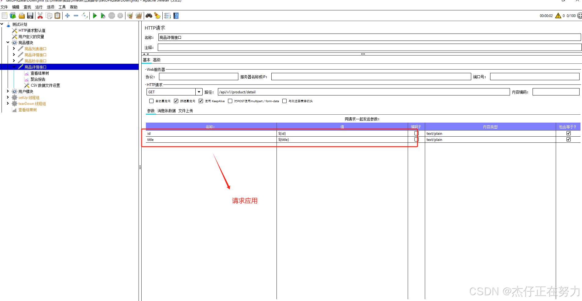Image resolution: width=582 pixels, height=301 pixels.
Task: Select 用户定义的变量 in the tree
Action: pyautogui.click(x=31, y=37)
